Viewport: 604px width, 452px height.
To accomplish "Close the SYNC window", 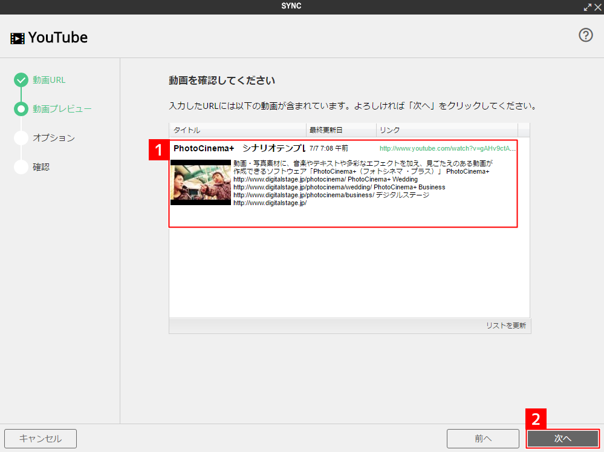I will click(598, 7).
